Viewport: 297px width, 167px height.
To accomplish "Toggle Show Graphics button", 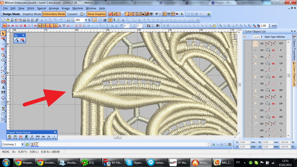I will 96,14.
